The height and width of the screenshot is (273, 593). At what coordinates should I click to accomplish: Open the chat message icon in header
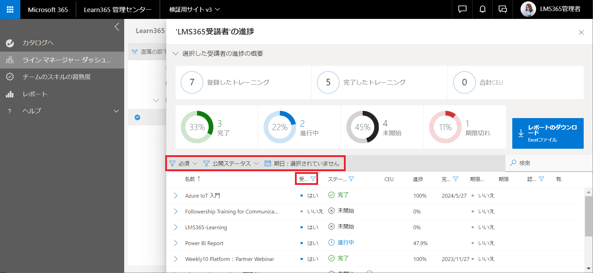pyautogui.click(x=462, y=9)
